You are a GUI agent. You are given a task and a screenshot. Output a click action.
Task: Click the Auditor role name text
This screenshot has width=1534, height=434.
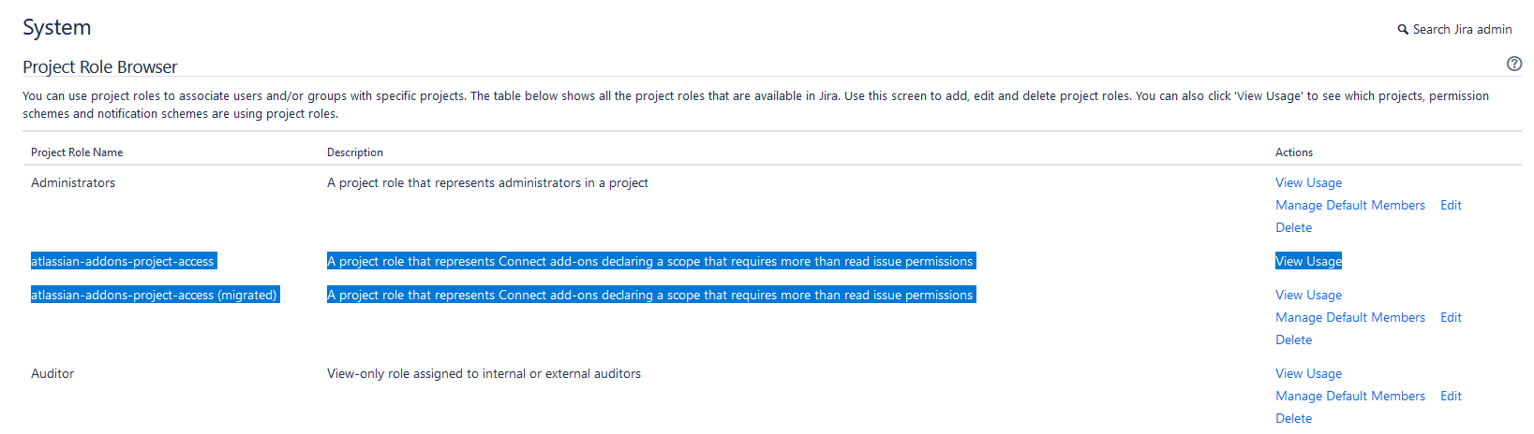[x=52, y=373]
